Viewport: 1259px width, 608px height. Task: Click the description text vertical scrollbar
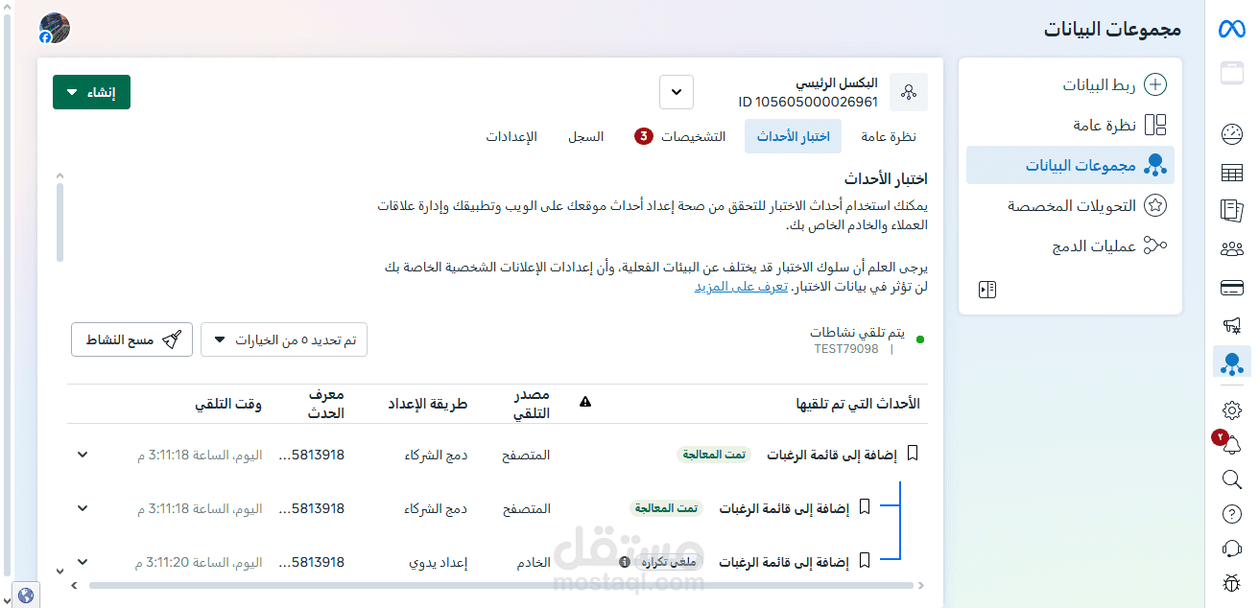59,222
